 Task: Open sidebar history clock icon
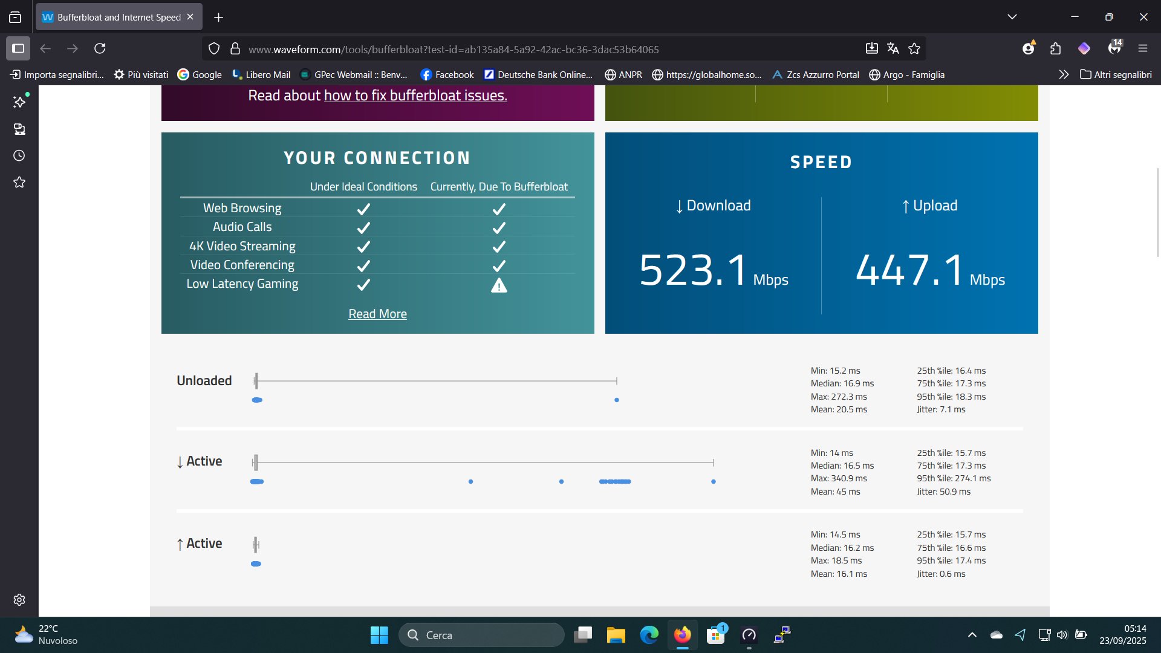(19, 155)
